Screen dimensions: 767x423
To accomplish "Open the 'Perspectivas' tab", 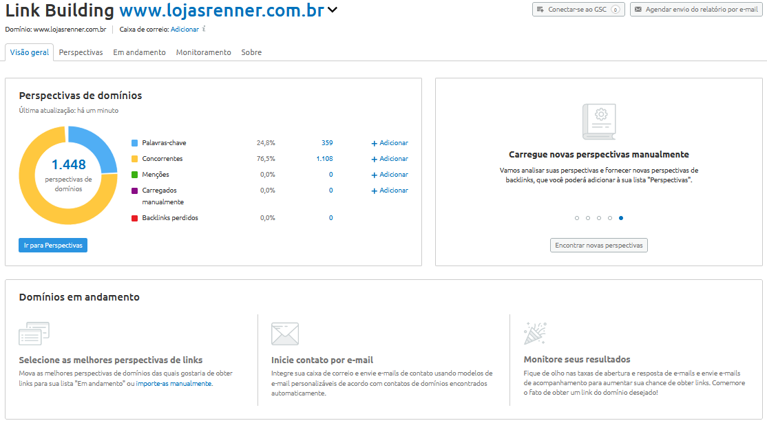I will click(x=80, y=52).
